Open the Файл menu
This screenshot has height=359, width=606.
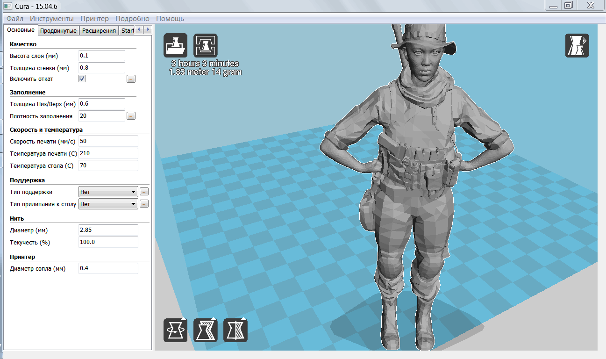click(15, 19)
